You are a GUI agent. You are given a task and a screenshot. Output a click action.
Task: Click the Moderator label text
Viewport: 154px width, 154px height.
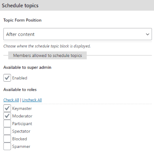(x=22, y=116)
